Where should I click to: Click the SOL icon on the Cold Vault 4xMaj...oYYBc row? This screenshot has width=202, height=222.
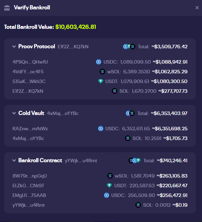pyautogui.click(x=128, y=138)
